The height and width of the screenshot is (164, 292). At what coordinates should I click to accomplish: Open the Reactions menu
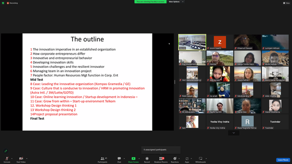point(175,159)
